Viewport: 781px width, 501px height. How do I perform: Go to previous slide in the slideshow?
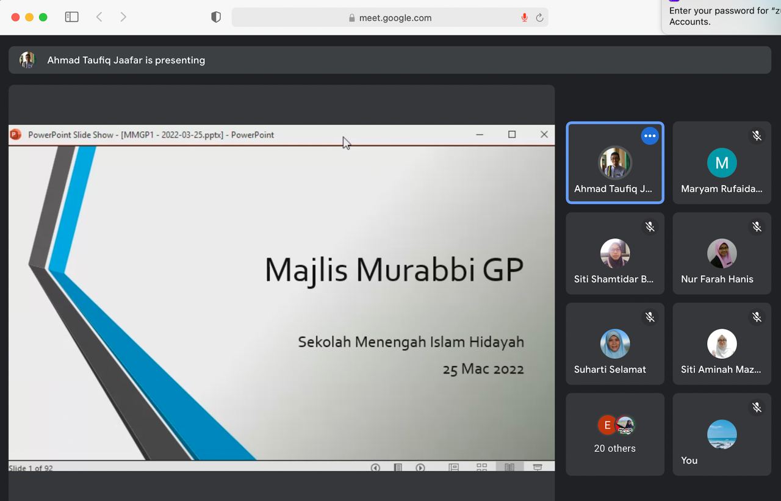tap(375, 467)
